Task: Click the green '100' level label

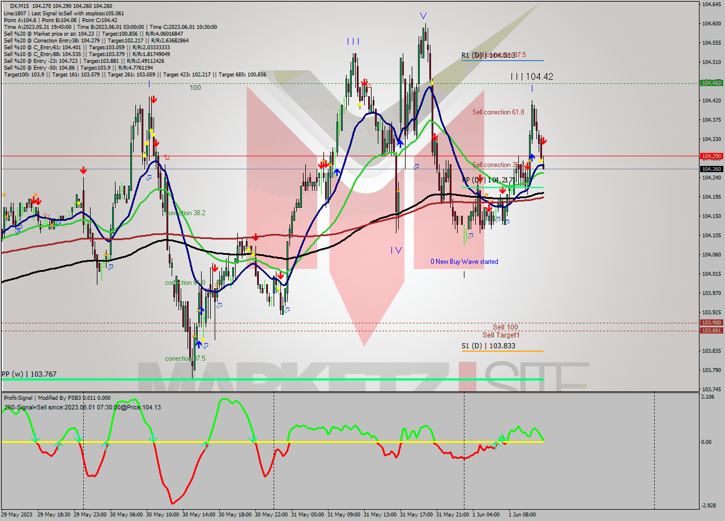Action: 195,88
